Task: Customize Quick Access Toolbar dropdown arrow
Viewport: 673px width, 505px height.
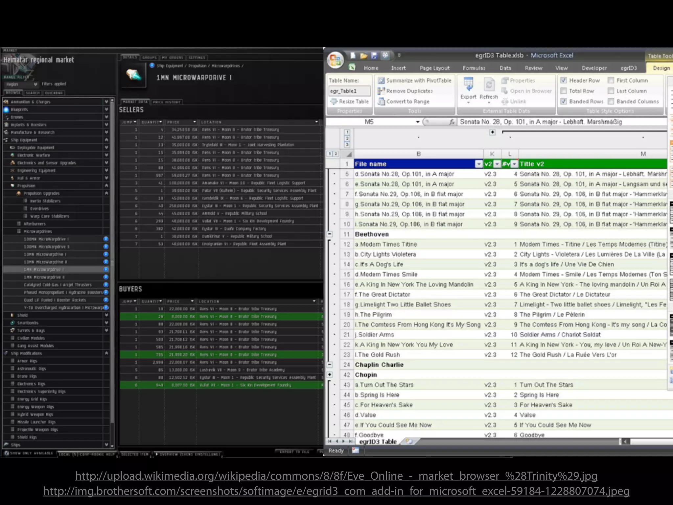Action: coord(399,56)
